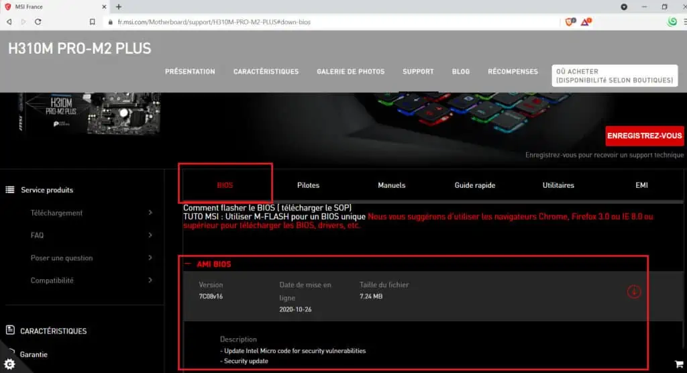Screen dimensions: 687x373
Task: Click the Service produits heading
Action: click(x=47, y=190)
